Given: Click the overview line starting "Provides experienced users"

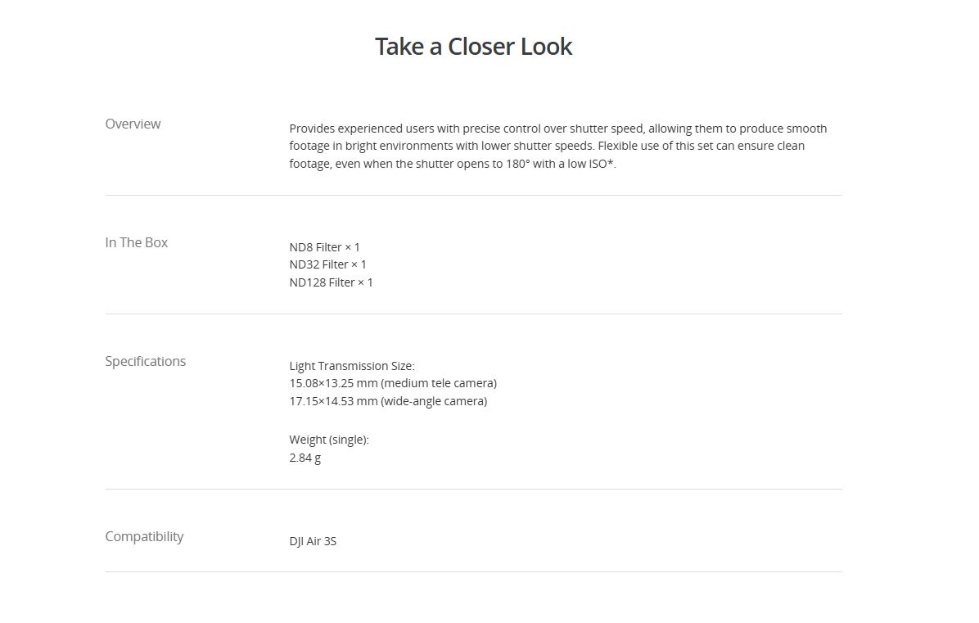Looking at the screenshot, I should 557,129.
